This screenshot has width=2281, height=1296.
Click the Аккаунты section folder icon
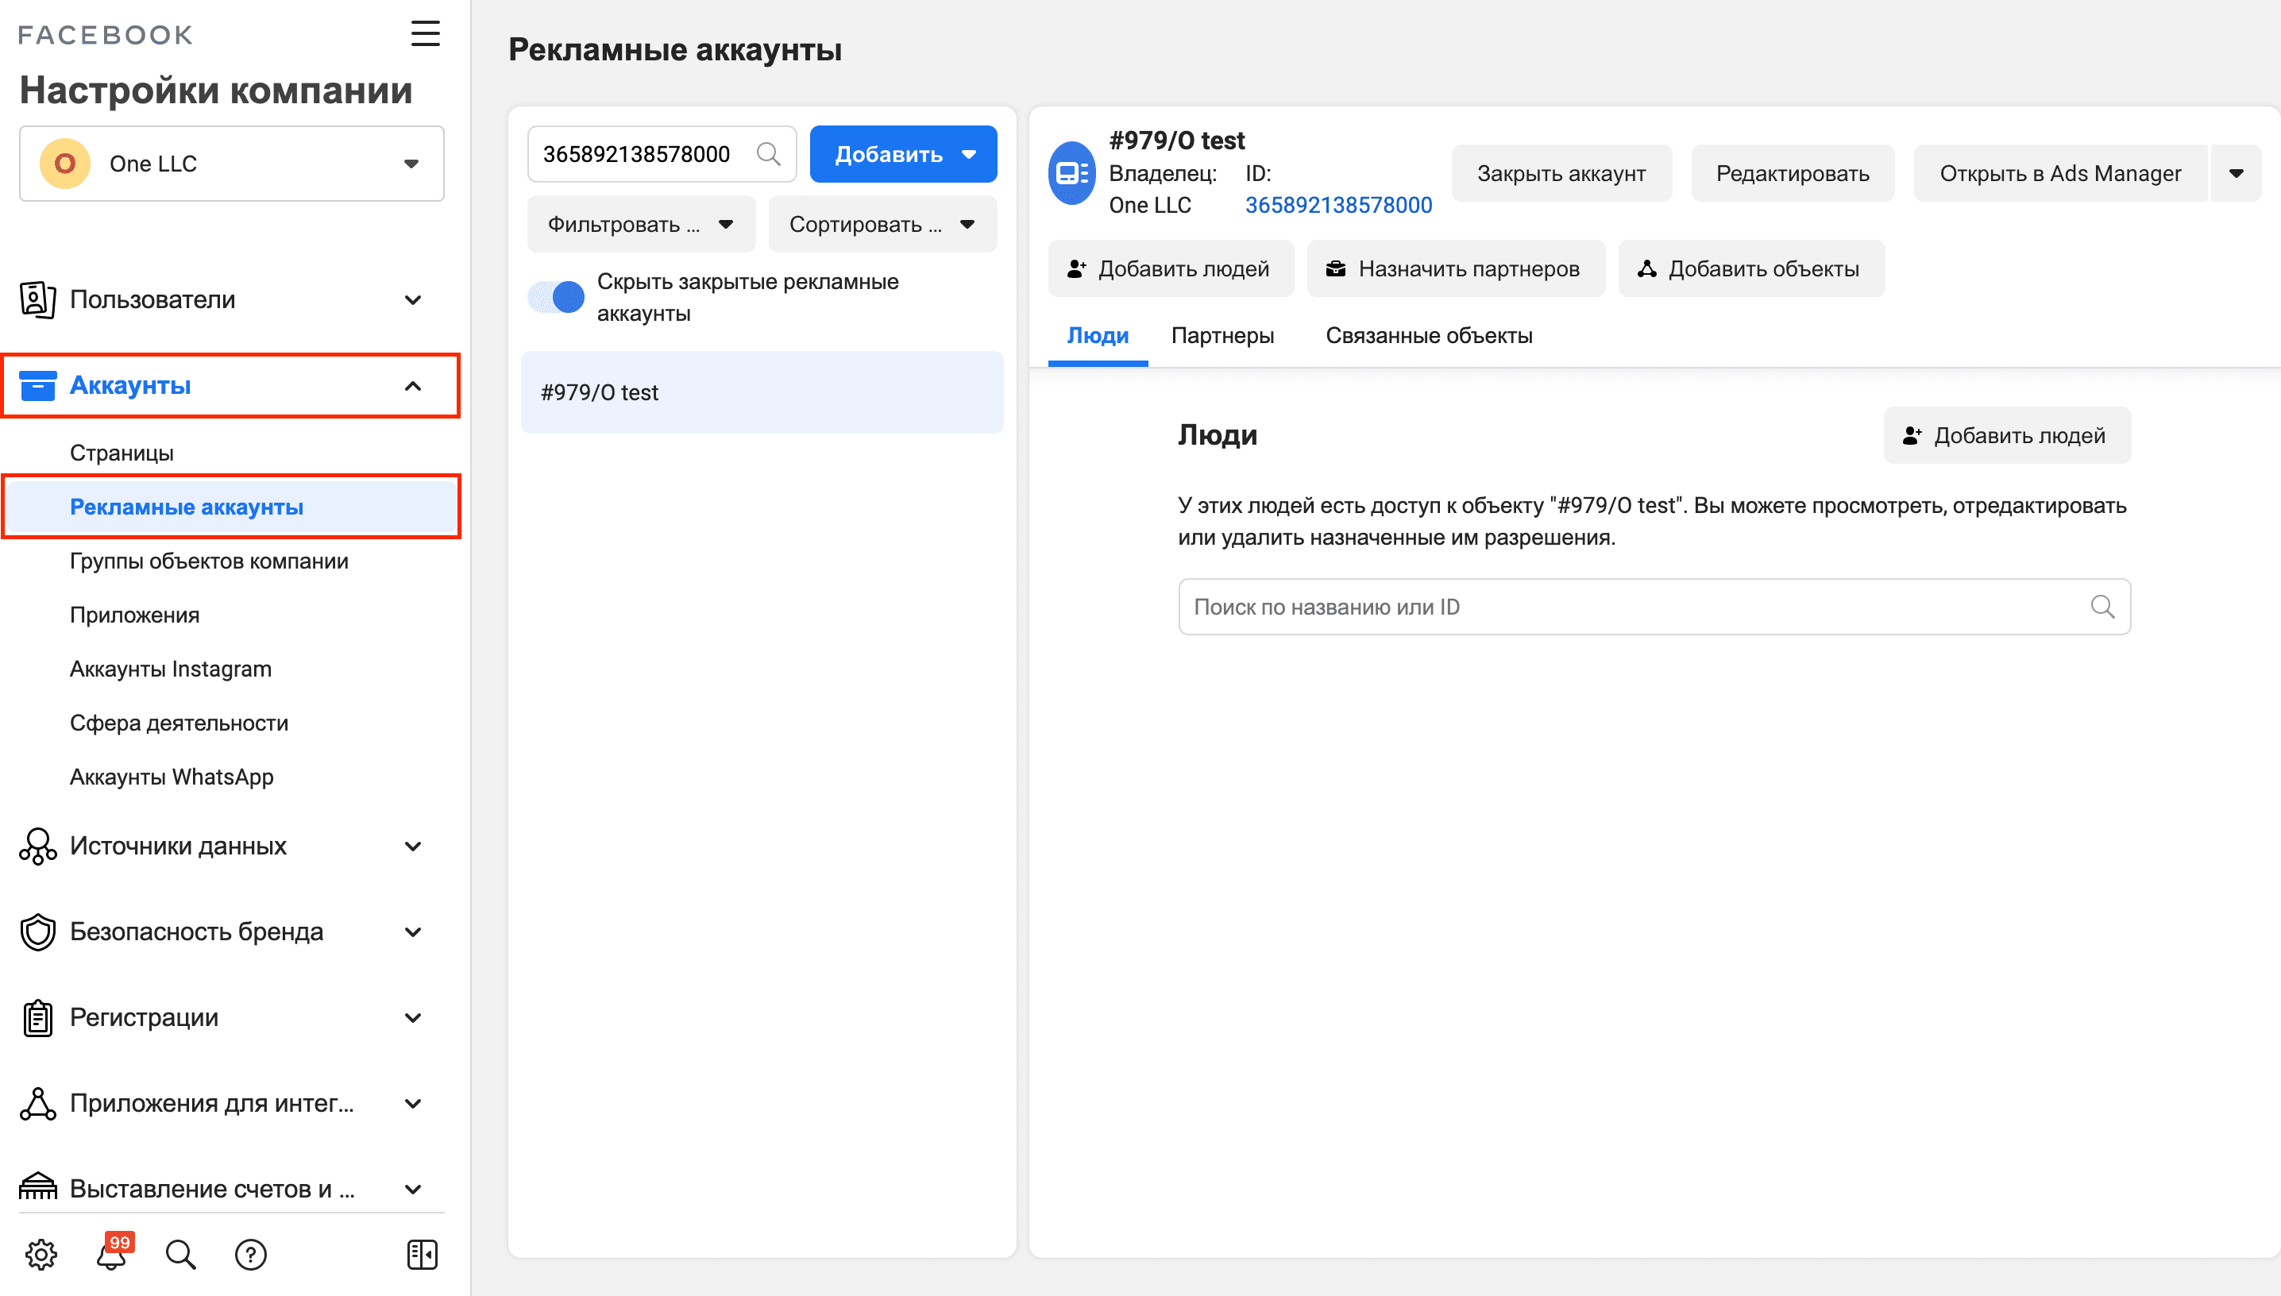pyautogui.click(x=37, y=385)
